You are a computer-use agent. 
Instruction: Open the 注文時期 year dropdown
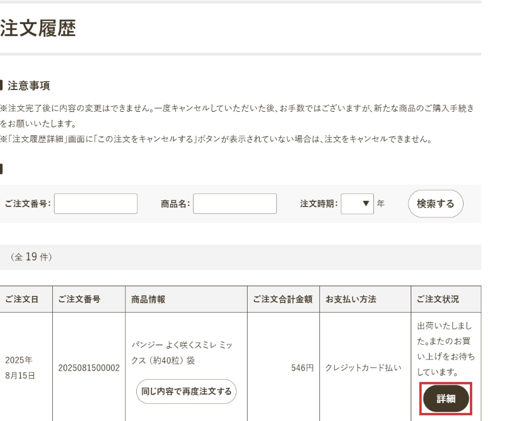[x=357, y=204]
